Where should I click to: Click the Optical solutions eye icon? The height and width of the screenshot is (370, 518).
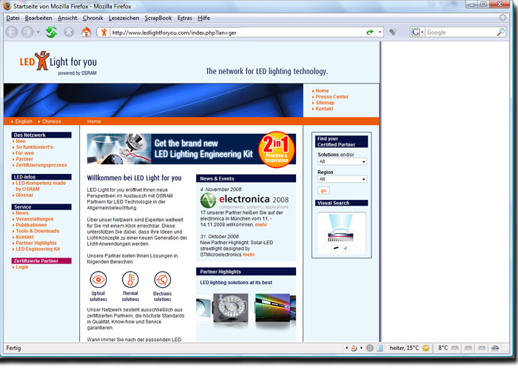tap(98, 280)
